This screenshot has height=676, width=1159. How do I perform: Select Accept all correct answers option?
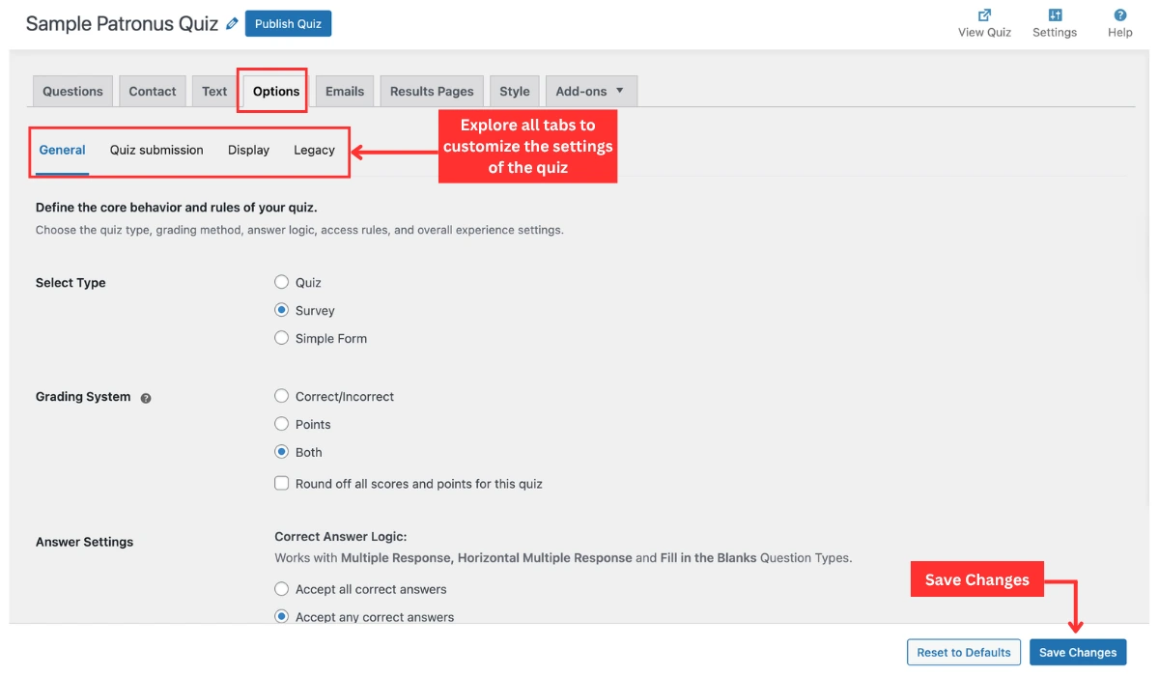(282, 589)
